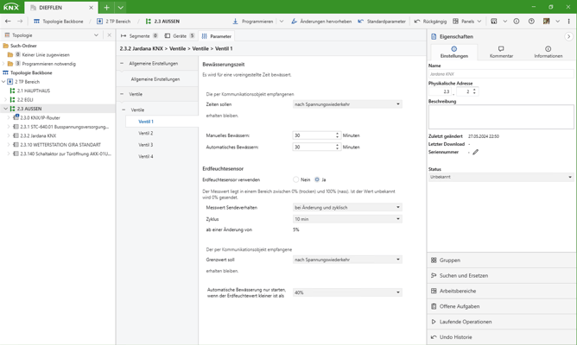Viewport: 577px width, 345px height.
Task: Open new tab with plus icon
Action: coord(106,7)
